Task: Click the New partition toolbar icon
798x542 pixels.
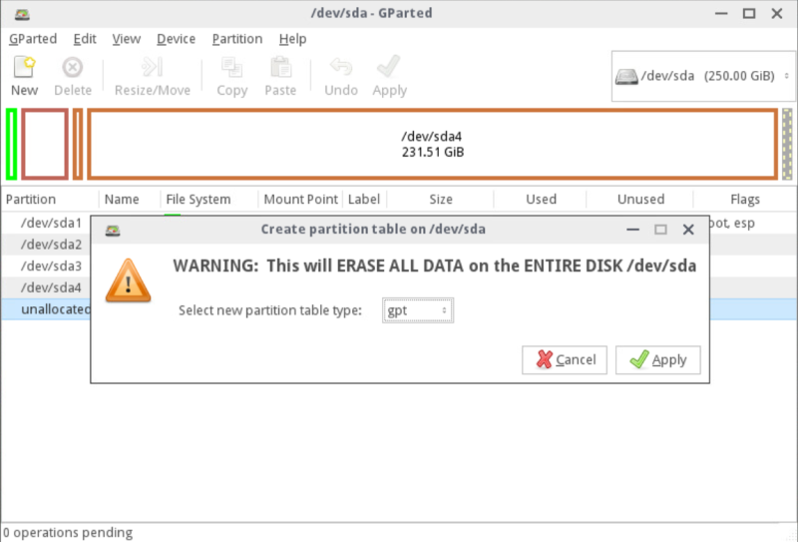Action: tap(24, 69)
